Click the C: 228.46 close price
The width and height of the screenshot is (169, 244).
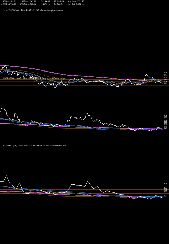pyautogui.click(x=46, y=4)
